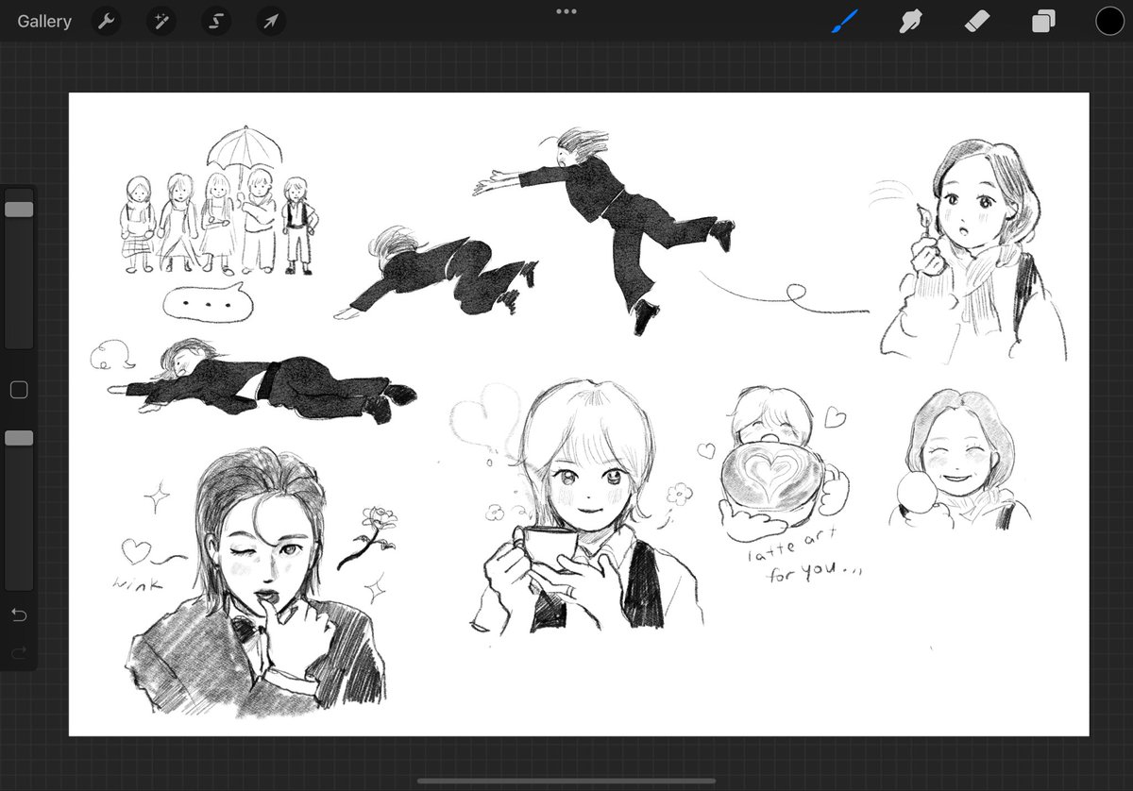Select the Selection tool S icon
The height and width of the screenshot is (791, 1133).
(216, 21)
